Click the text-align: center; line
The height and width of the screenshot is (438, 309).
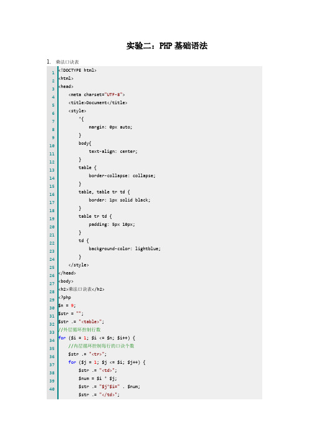click(113, 152)
